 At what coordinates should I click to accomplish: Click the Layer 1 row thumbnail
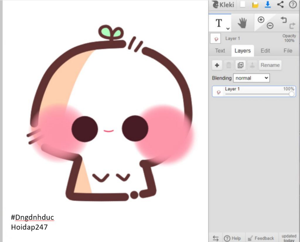[x=219, y=92]
